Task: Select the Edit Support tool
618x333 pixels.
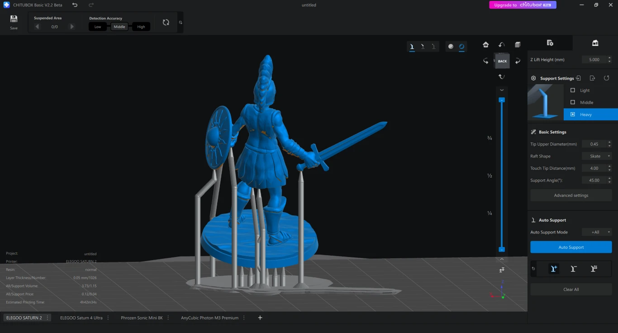Action: click(594, 269)
